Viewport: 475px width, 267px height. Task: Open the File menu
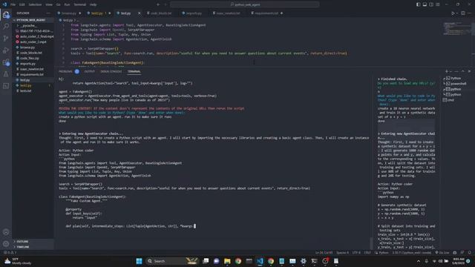[x=13, y=4]
